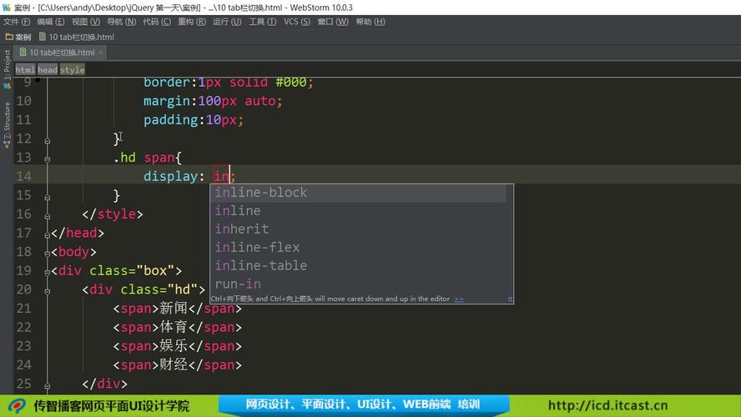This screenshot has width=741, height=417.
Task: Toggle the fold marker at line 15
Action: (48, 198)
